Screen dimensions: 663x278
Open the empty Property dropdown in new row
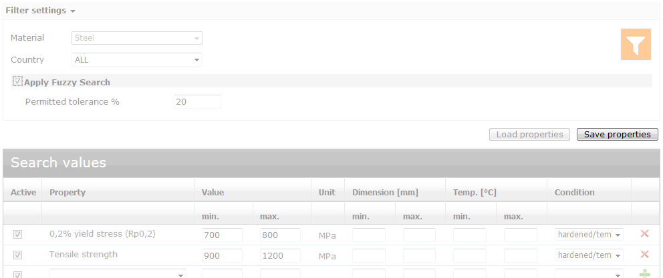pos(118,273)
